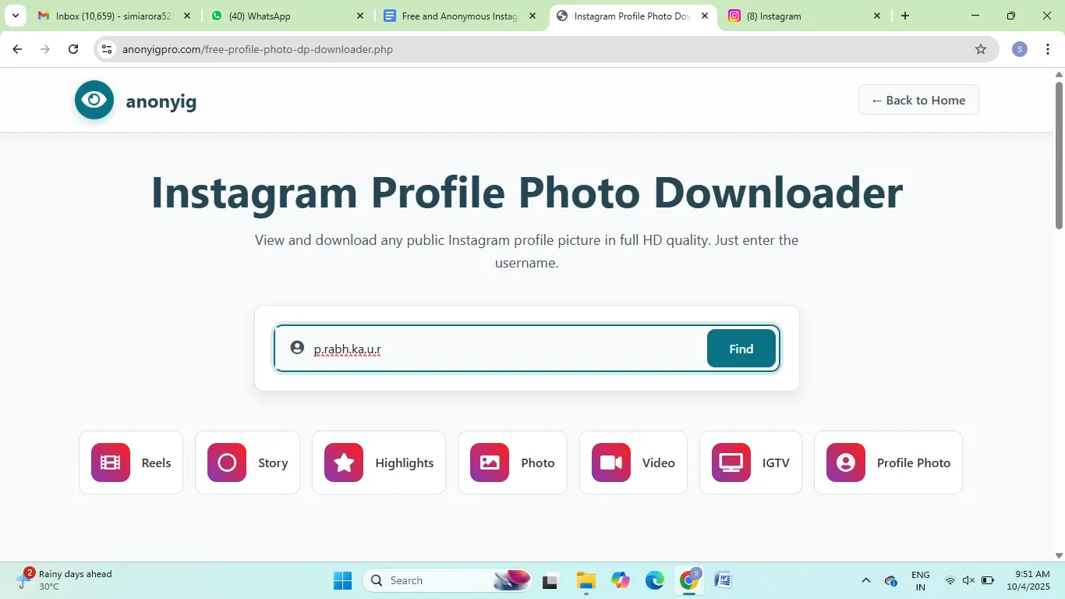Reload the page
Image resolution: width=1065 pixels, height=599 pixels.
(73, 49)
